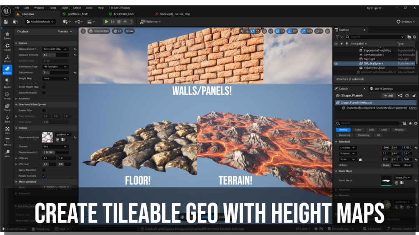Adjust the Subdivisions slider
Screen dimensions: 419x235
[x=55, y=72]
